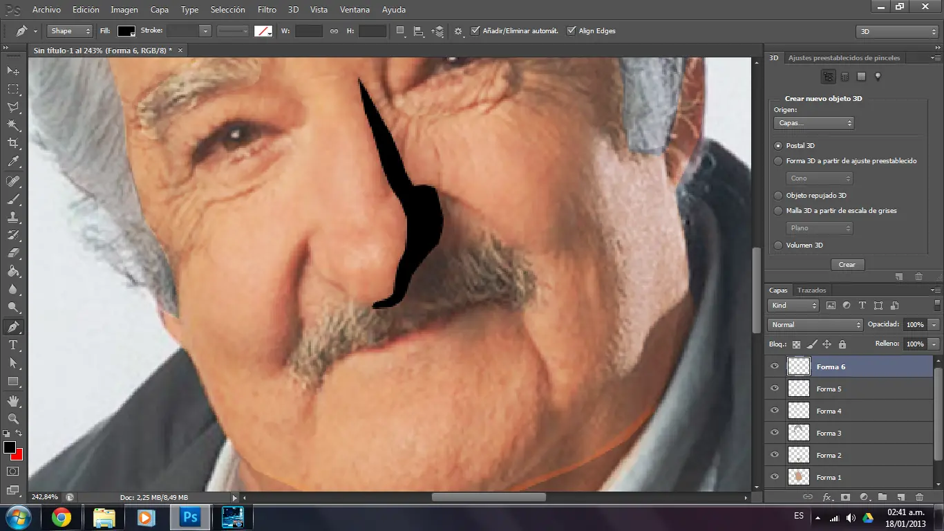The height and width of the screenshot is (531, 944).
Task: Select the History Brush tool
Action: point(13,235)
